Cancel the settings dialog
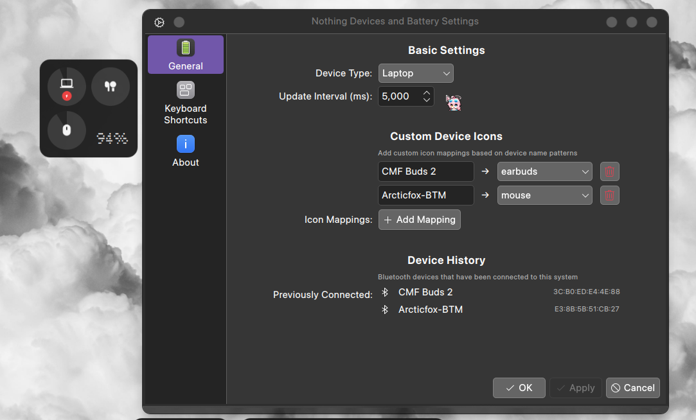This screenshot has width=696, height=420. pos(633,388)
